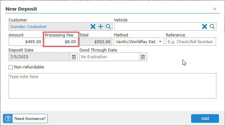The height and width of the screenshot is (126, 225).
Task: Expand the Method dropdown arrow
Action: (x=160, y=42)
